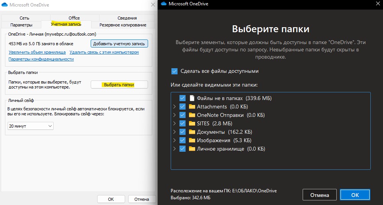Click the OneDrive cloud icon in the dark window title

coord(164,4)
